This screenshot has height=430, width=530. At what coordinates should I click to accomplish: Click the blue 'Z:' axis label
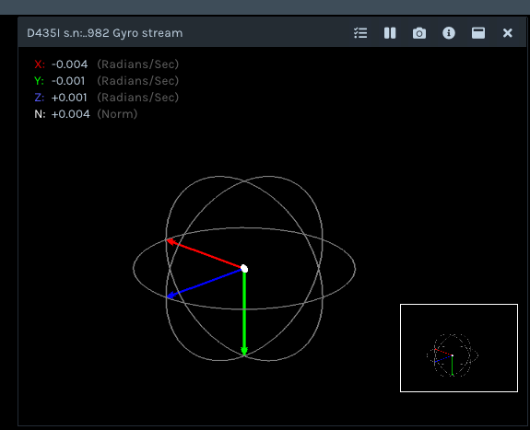click(40, 98)
